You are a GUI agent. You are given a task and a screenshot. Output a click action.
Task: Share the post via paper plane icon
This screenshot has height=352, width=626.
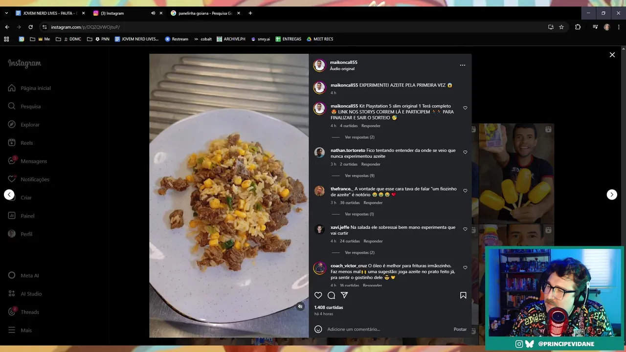(x=344, y=295)
